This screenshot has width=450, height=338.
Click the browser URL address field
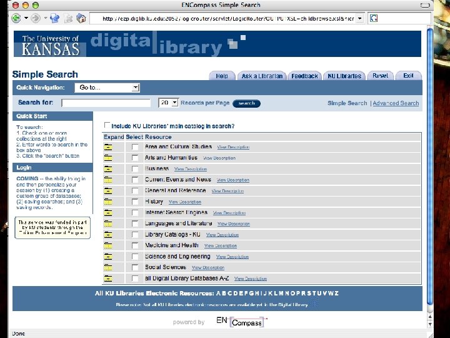(x=222, y=18)
